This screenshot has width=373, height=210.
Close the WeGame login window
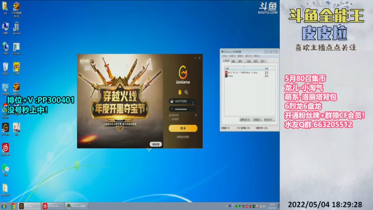pyautogui.click(x=200, y=58)
